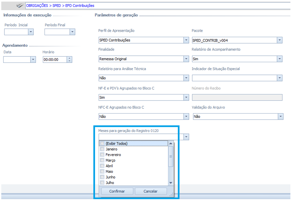Image resolution: width=292 pixels, height=202 pixels.
Task: Check the Janeiro checkbox
Action: (102, 149)
